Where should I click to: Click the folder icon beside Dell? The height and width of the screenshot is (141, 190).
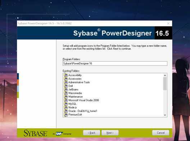point(65,86)
